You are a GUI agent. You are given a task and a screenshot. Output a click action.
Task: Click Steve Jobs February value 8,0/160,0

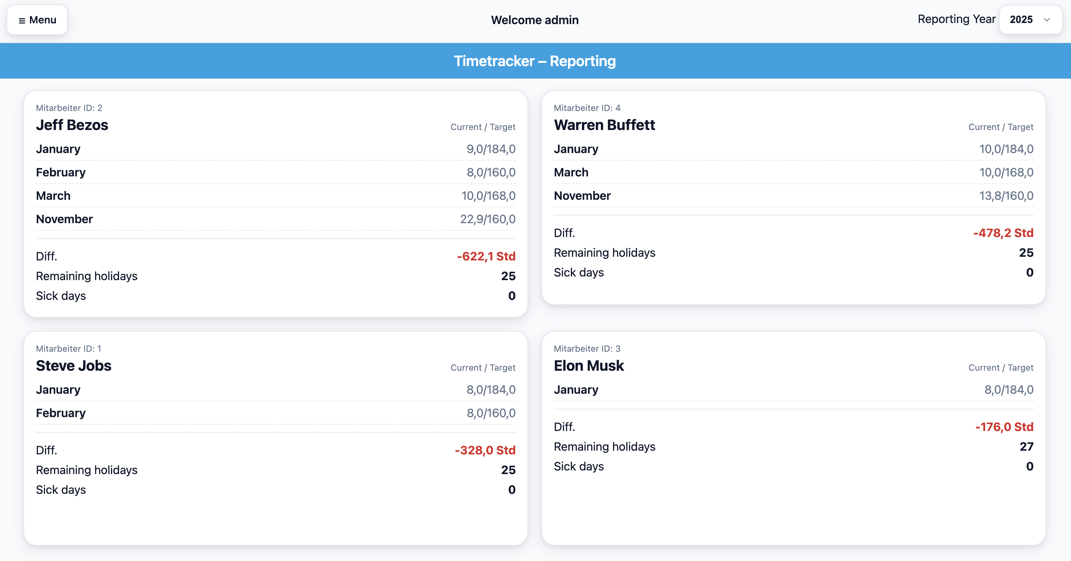pos(491,413)
